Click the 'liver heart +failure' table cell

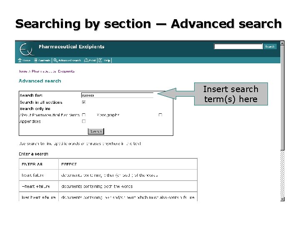(x=39, y=197)
